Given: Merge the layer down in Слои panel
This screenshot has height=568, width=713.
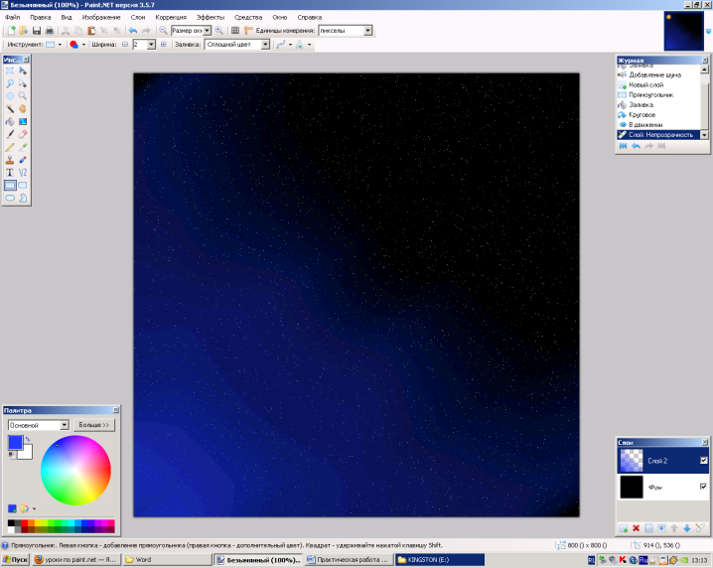Looking at the screenshot, I should [661, 528].
